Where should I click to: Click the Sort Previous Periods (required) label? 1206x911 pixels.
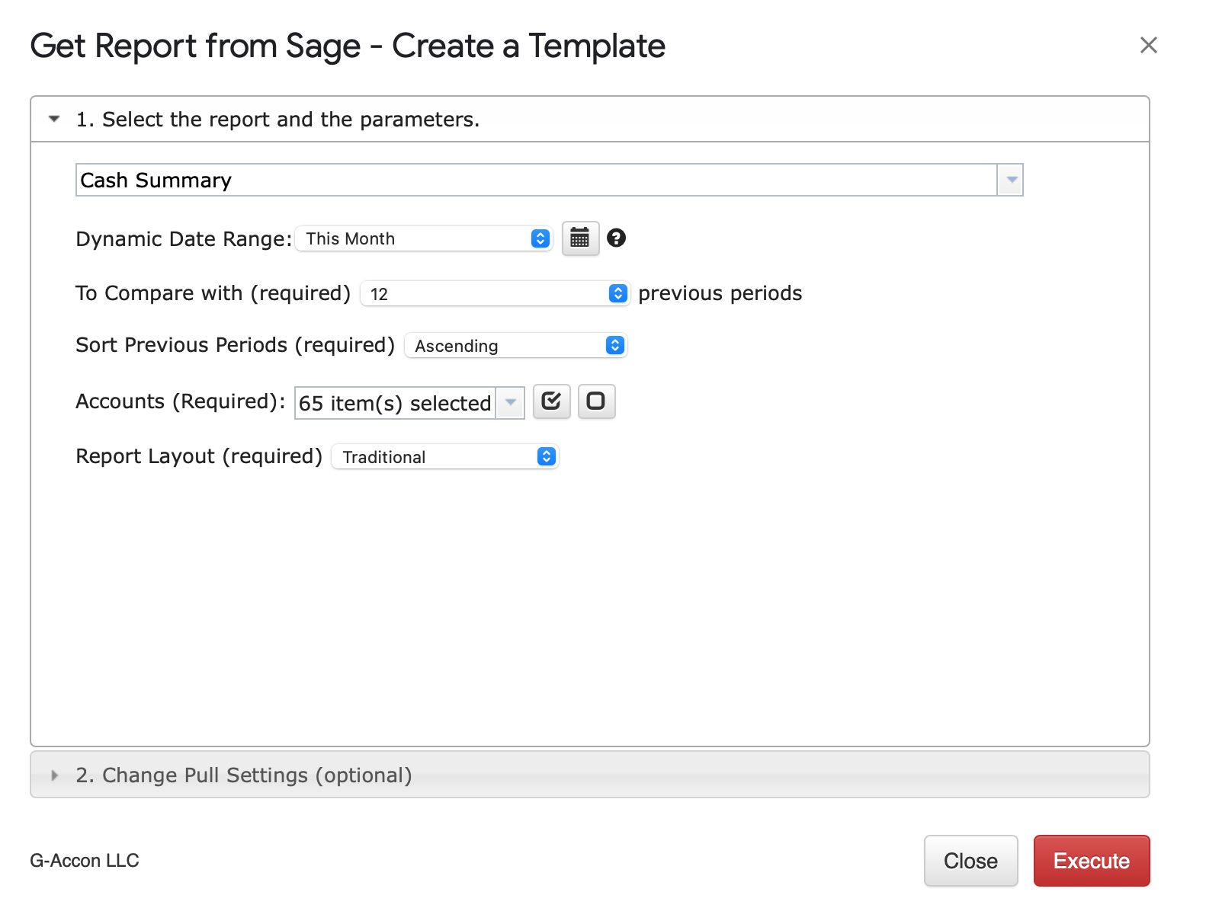235,345
